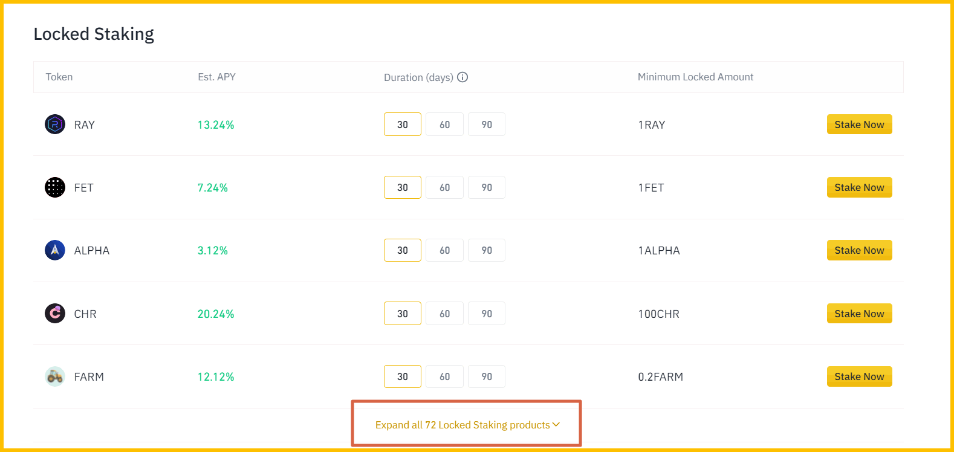Select 60-day duration for ALPHA
This screenshot has width=954, height=452.
(444, 250)
